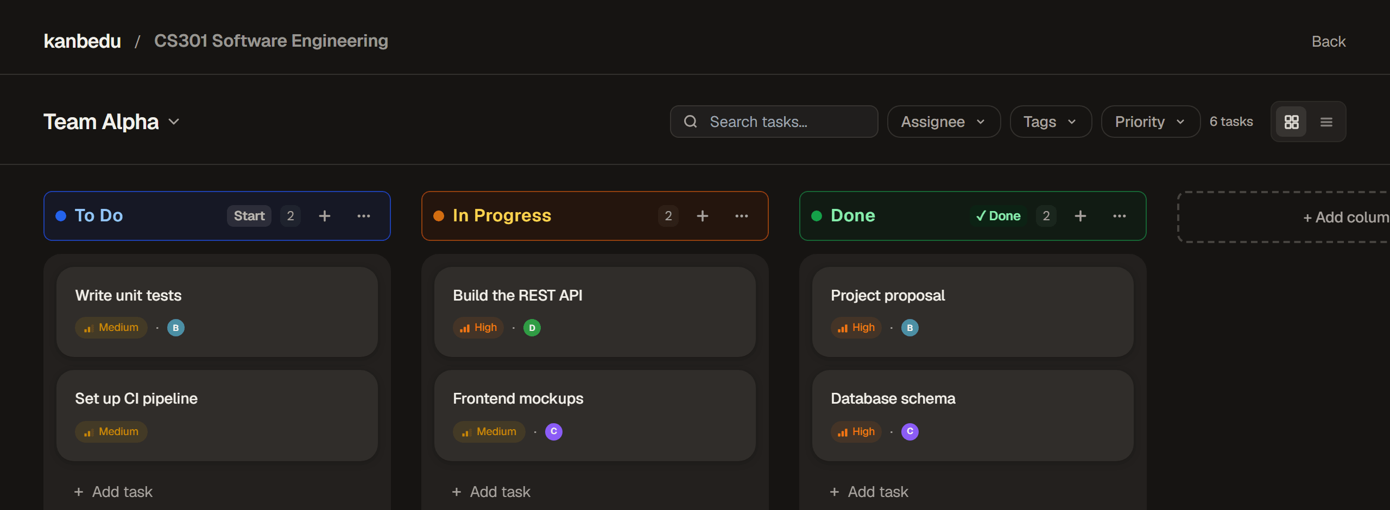
Task: Focus the Search tasks field
Action: 774,122
